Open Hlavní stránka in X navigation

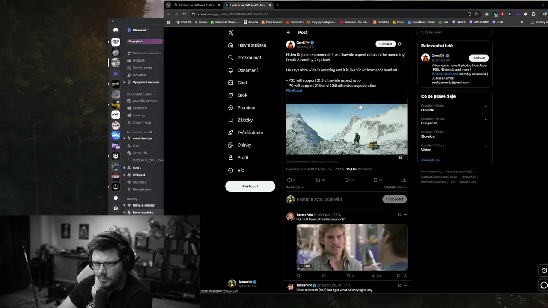click(247, 45)
